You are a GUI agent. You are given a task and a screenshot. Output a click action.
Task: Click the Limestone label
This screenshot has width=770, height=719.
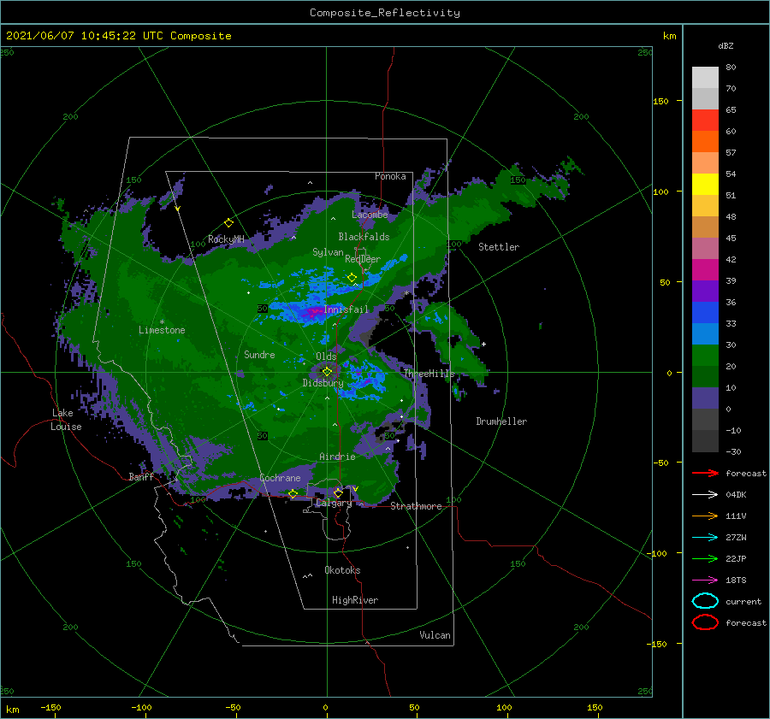point(162,330)
